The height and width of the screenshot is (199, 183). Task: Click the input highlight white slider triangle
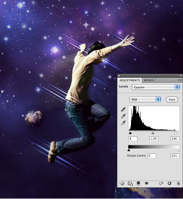pos(175,133)
